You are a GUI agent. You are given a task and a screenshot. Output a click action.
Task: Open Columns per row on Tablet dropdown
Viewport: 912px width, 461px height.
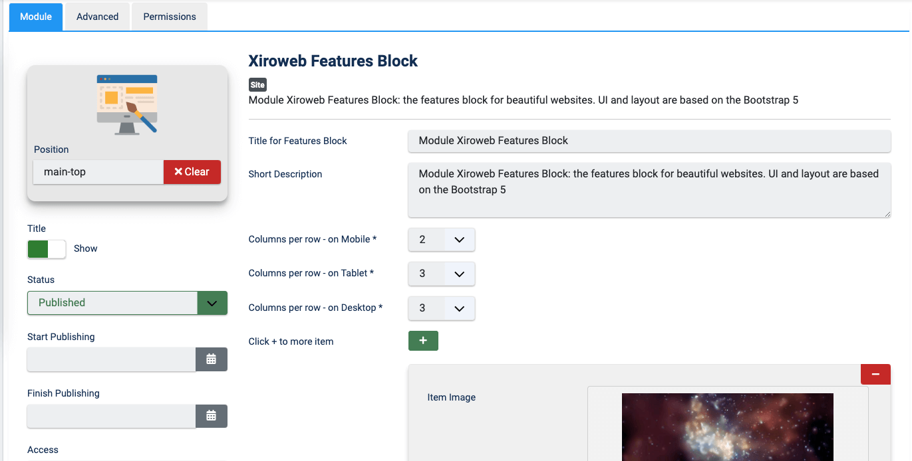coord(442,274)
